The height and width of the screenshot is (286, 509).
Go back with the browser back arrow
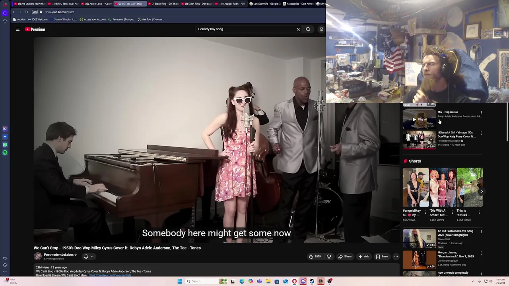(x=14, y=12)
